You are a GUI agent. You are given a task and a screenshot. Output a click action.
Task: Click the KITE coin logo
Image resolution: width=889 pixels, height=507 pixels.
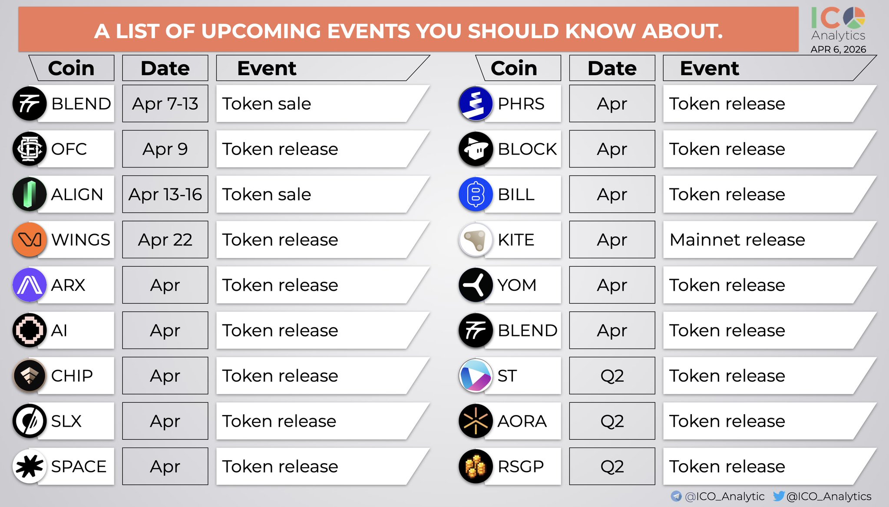pos(476,240)
